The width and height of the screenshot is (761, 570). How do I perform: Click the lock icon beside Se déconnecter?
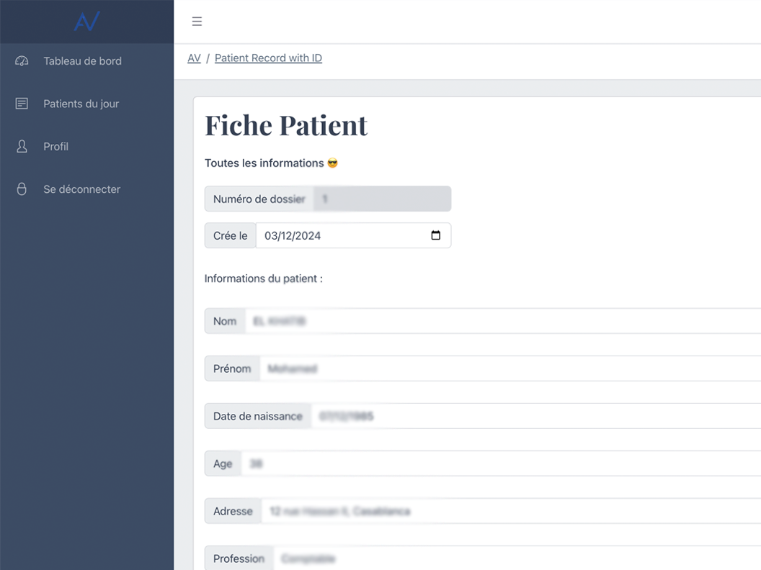click(x=21, y=189)
